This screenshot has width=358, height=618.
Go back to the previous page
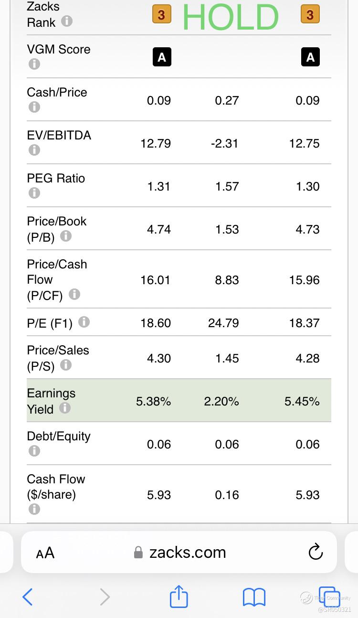coord(28,597)
